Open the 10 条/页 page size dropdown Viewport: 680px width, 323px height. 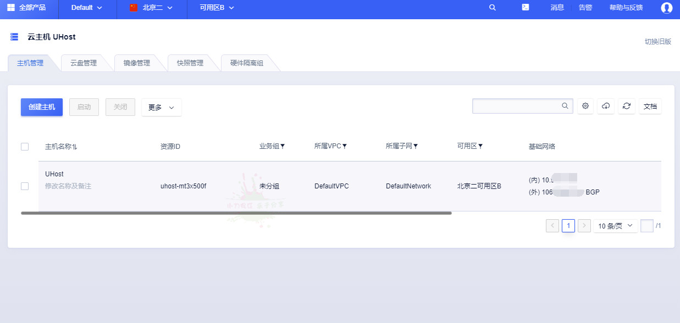pyautogui.click(x=615, y=226)
